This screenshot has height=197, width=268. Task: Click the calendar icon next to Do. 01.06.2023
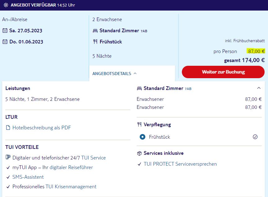(5, 42)
